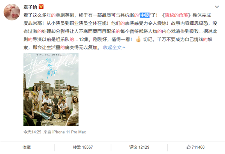Click the thumbs-up like icon

(x=189, y=147)
